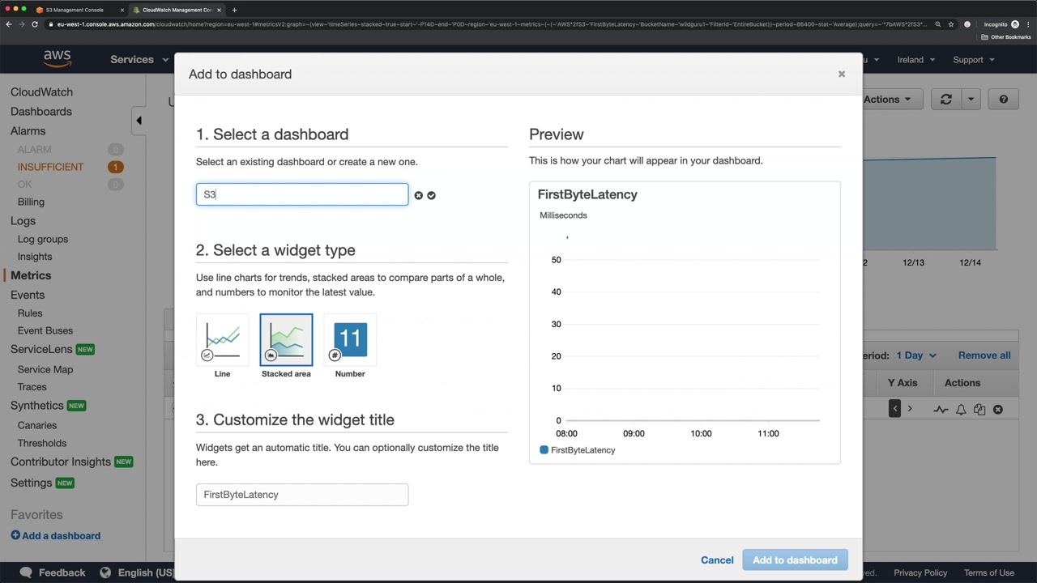The width and height of the screenshot is (1037, 583).
Task: Toggle the FirstByteLatency legend color swatch
Action: [x=544, y=450]
